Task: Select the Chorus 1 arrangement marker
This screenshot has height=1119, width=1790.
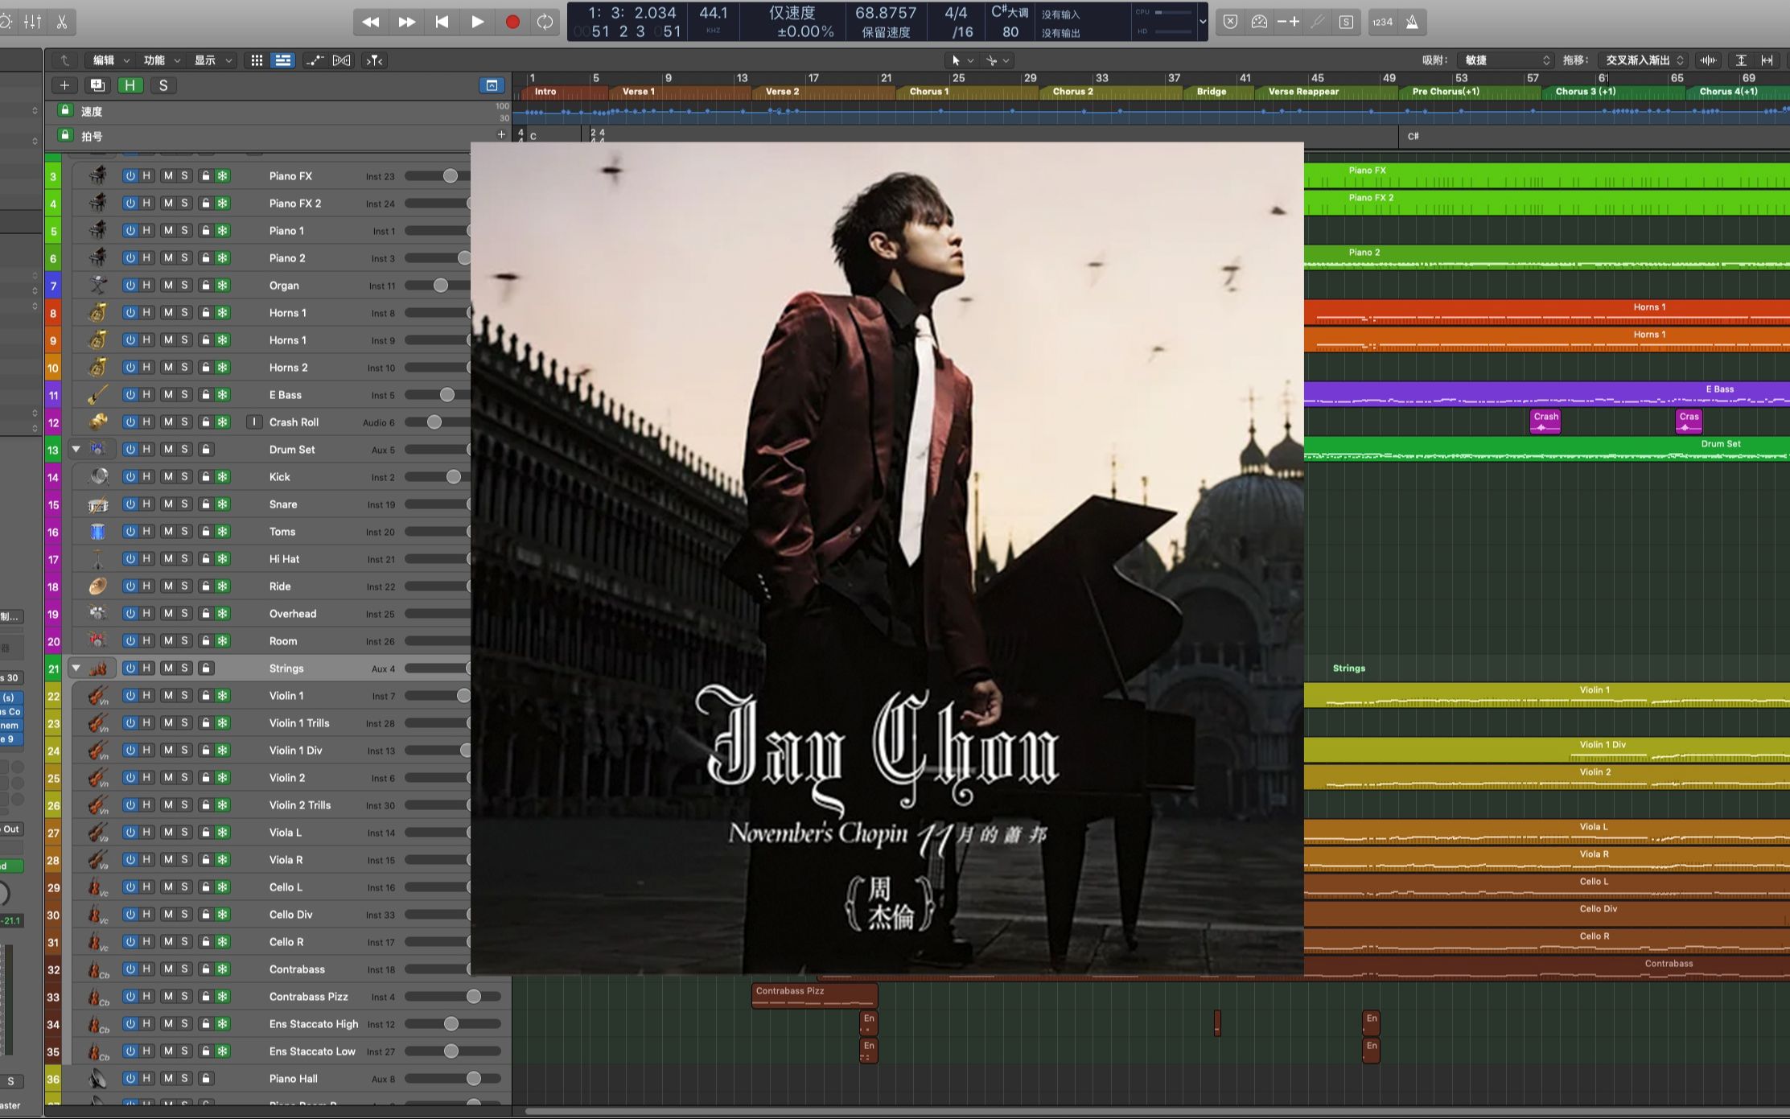Action: (967, 92)
